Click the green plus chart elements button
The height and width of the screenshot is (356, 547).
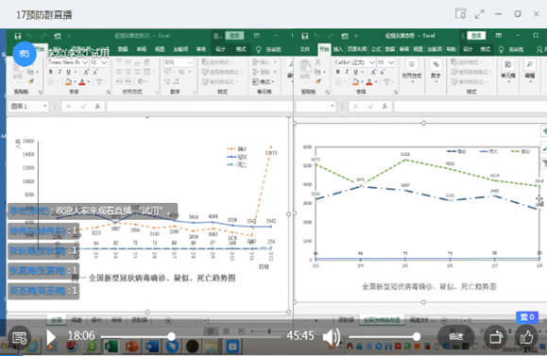pos(544,131)
